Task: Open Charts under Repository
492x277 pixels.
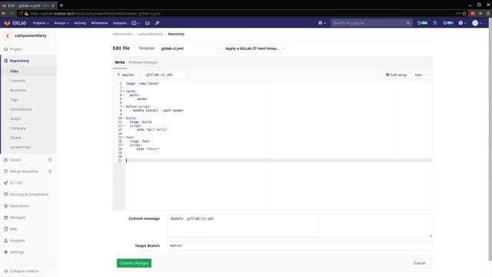Action: click(15, 138)
